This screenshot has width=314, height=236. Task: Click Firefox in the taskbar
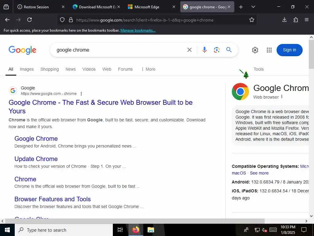[x=136, y=230]
